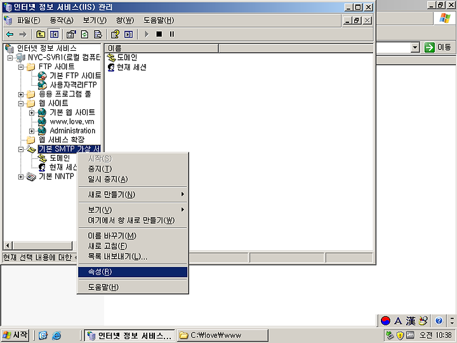
Task: Select the 인터넷 정보 서비스 root node
Action: 46,48
